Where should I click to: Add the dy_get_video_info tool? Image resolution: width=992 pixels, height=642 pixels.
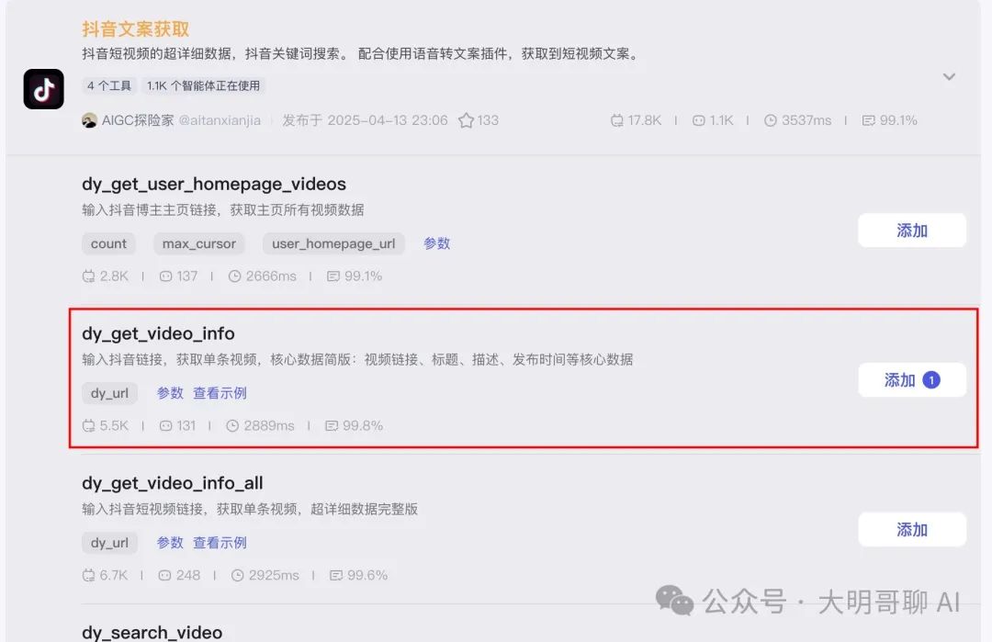[912, 380]
